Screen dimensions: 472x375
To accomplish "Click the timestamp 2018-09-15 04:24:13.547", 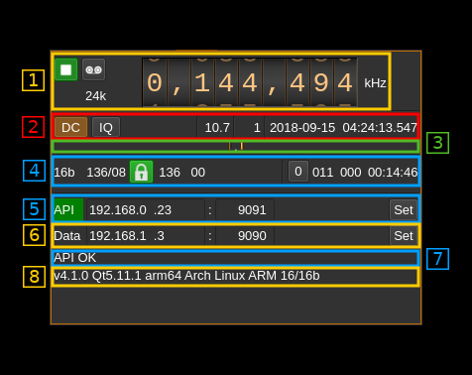I will (x=343, y=127).
